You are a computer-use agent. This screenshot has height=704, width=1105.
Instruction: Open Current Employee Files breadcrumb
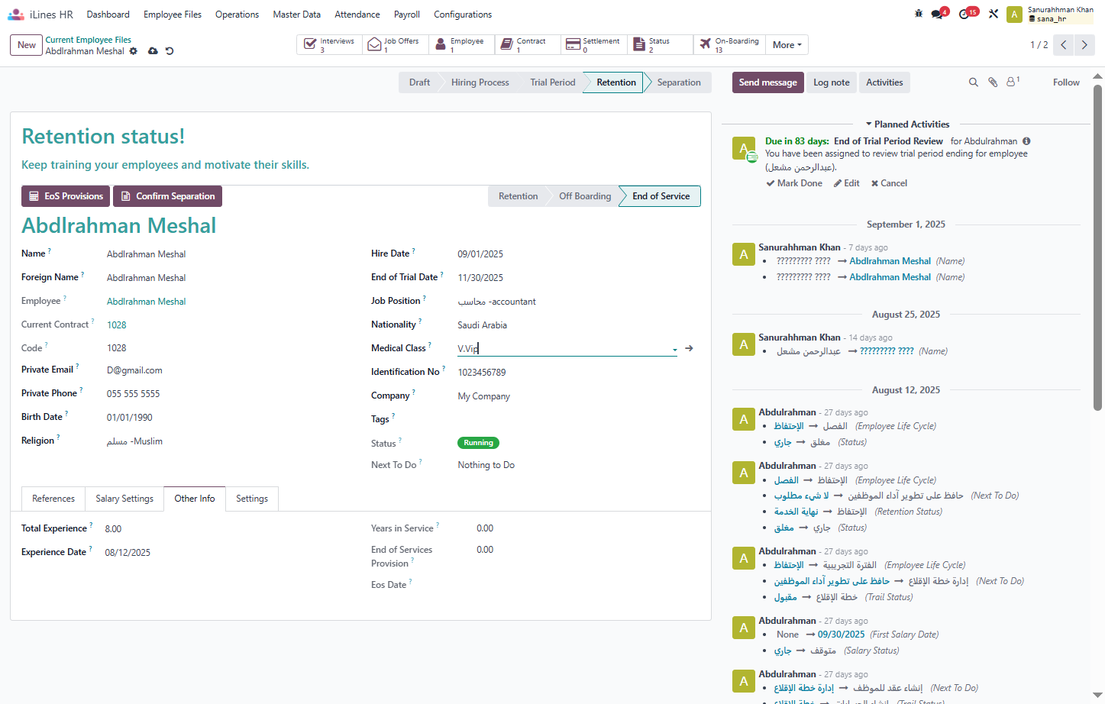(x=88, y=40)
